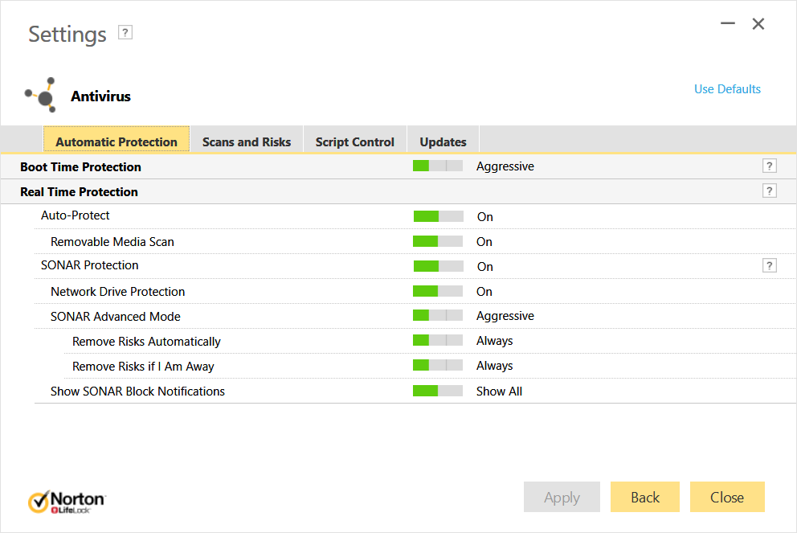797x533 pixels.
Task: Go to the Updates tab
Action: tap(443, 141)
